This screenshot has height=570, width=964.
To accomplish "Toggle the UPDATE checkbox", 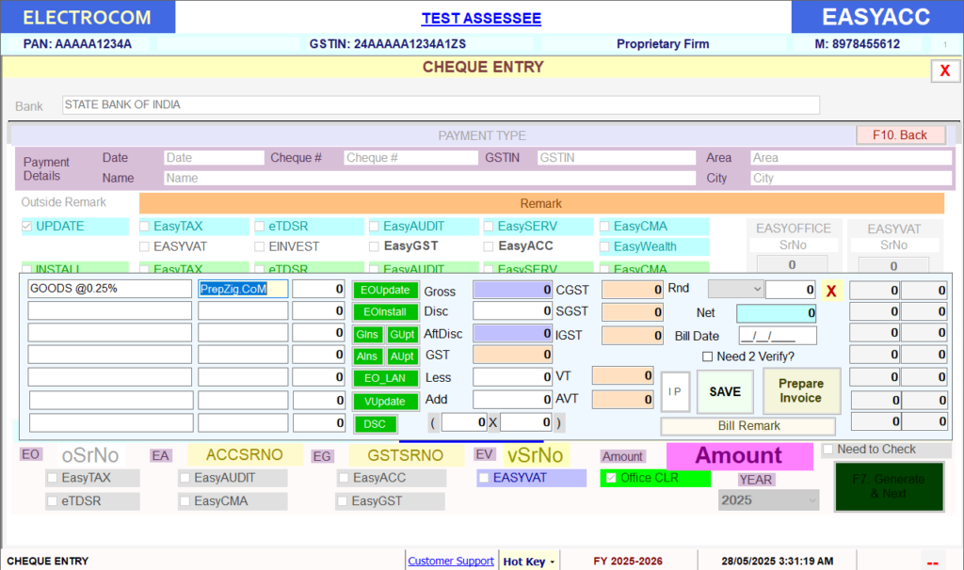I will click(x=27, y=226).
